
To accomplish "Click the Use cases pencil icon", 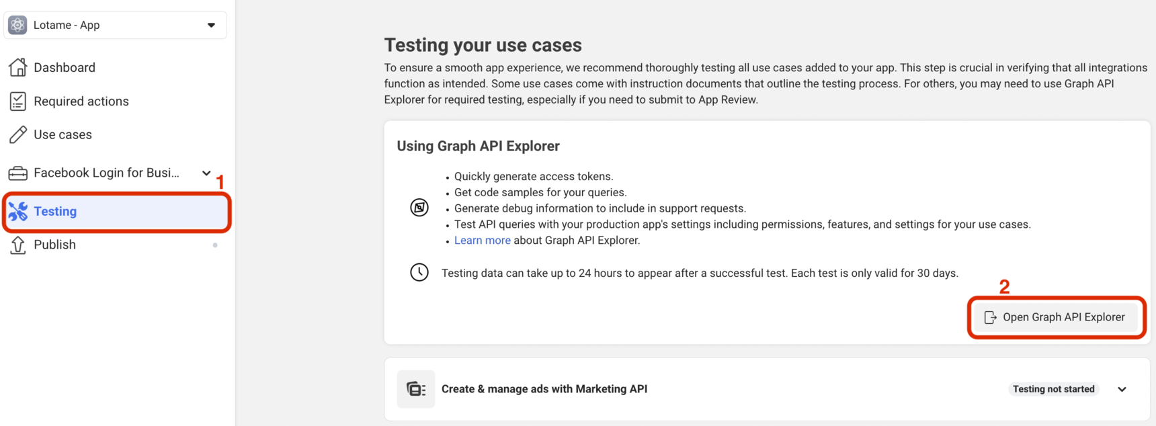I will click(18, 134).
